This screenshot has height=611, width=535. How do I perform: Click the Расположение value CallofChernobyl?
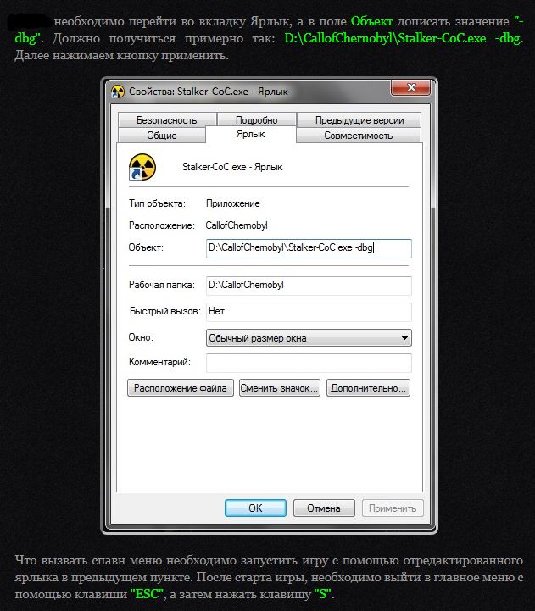coord(237,225)
